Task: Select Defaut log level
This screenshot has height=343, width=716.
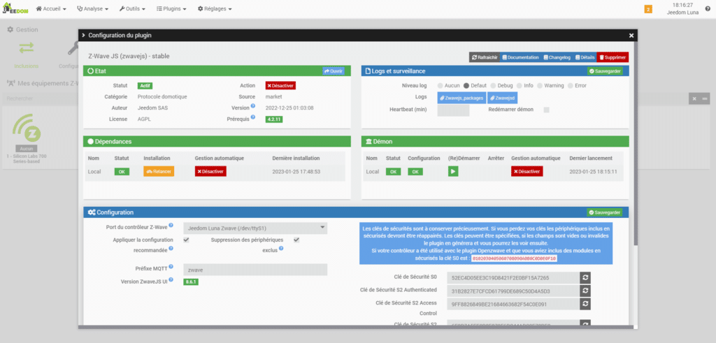Action: [x=466, y=85]
